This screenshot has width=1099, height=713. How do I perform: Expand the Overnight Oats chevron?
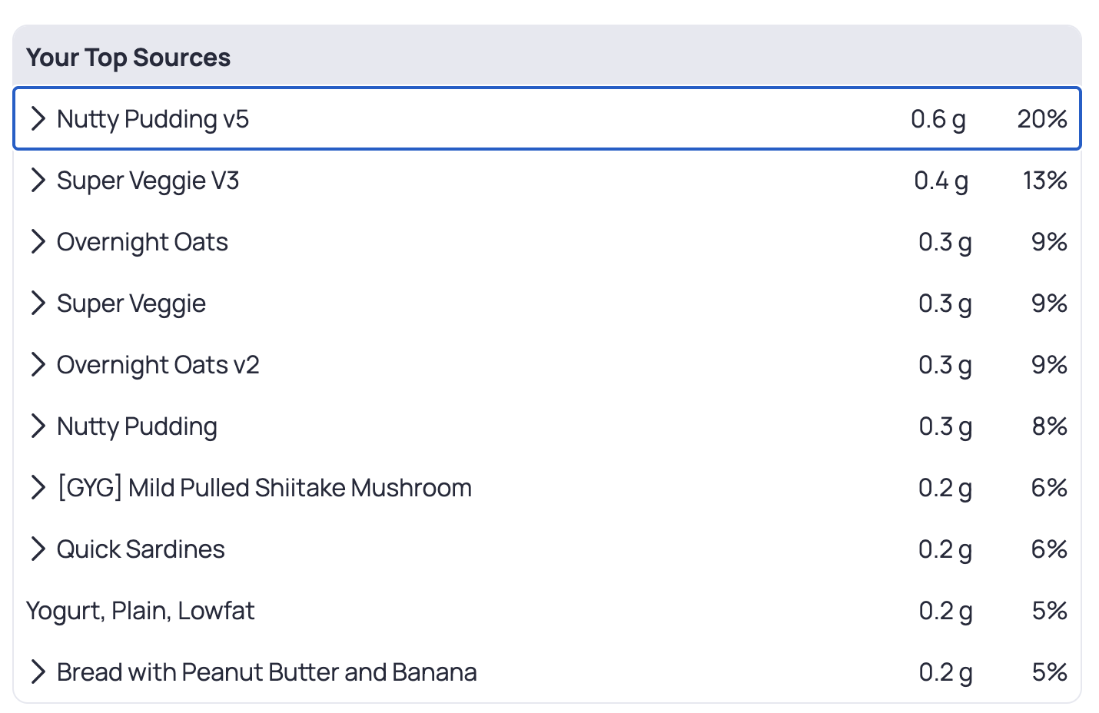[x=38, y=242]
